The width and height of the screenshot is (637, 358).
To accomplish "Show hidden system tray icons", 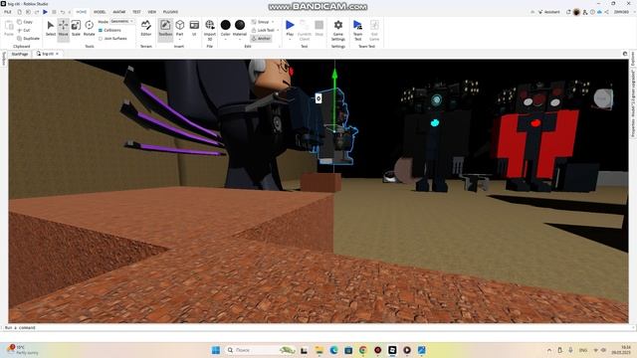I will pos(549,350).
